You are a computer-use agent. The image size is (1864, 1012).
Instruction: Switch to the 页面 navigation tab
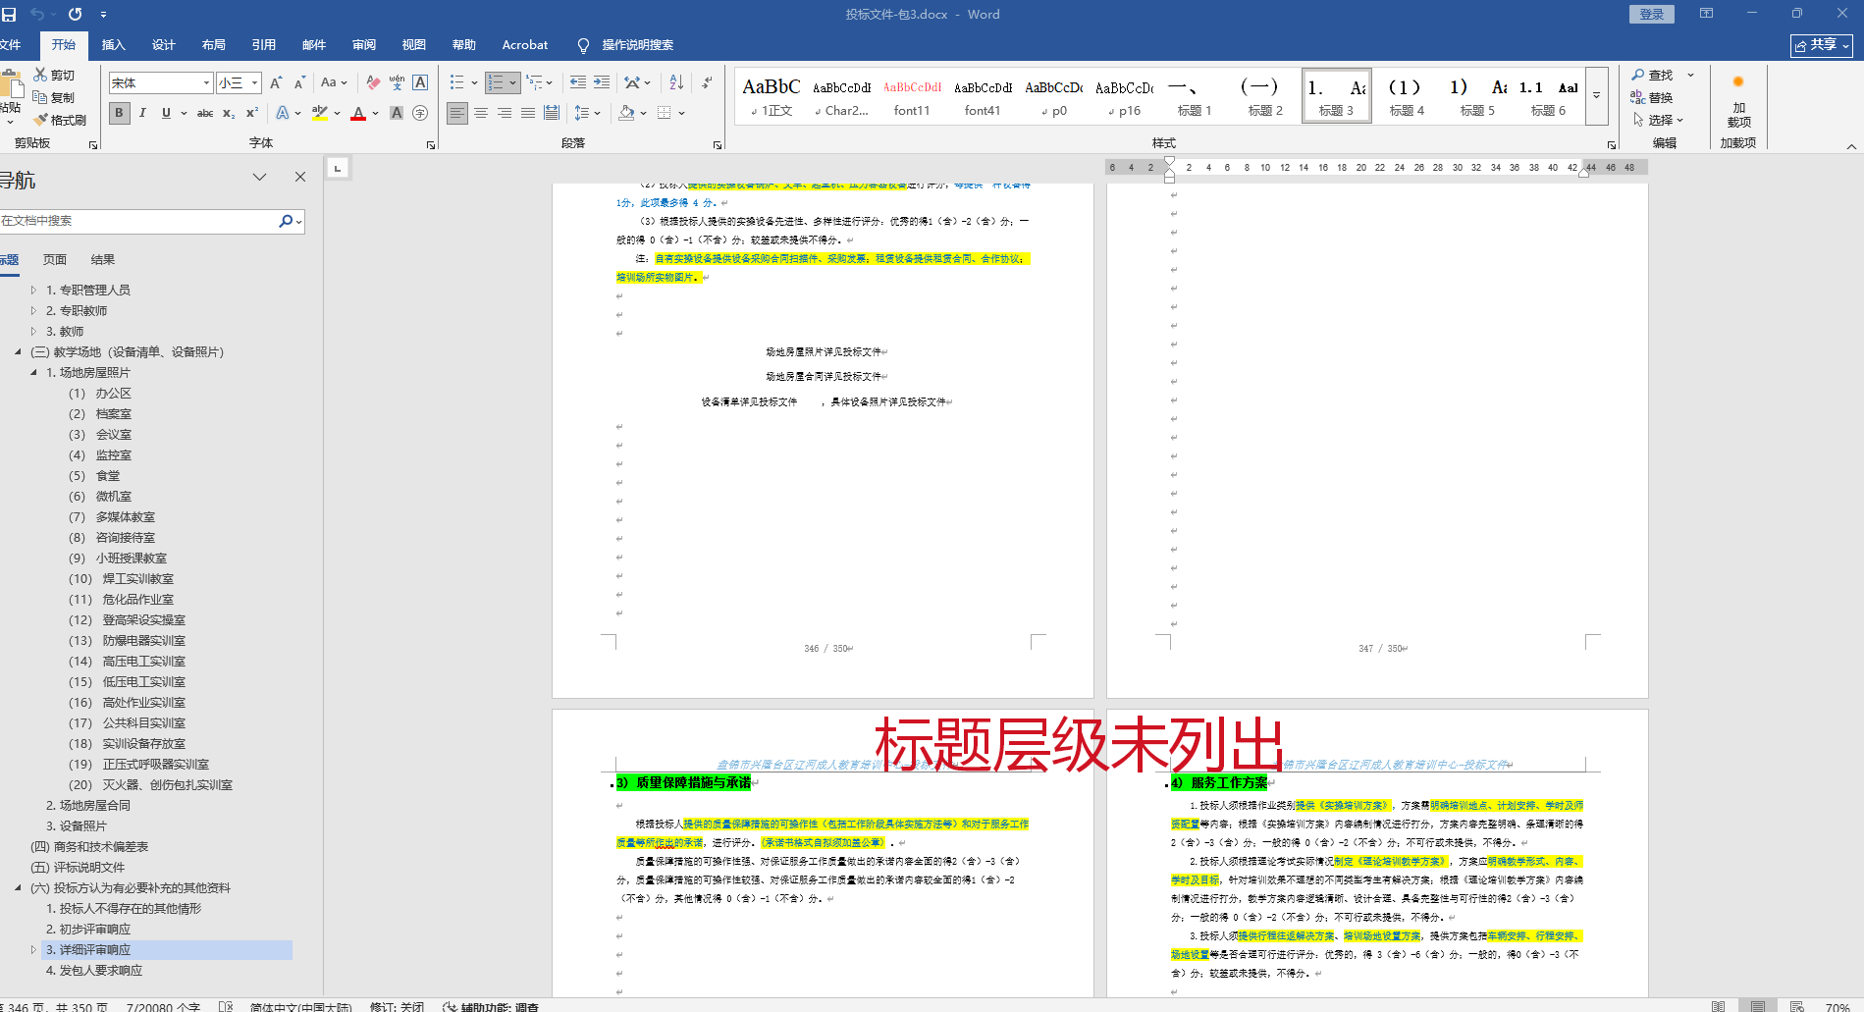coord(55,260)
